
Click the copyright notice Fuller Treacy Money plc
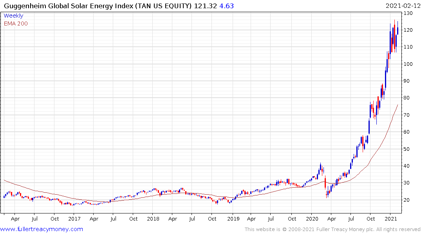(345, 230)
